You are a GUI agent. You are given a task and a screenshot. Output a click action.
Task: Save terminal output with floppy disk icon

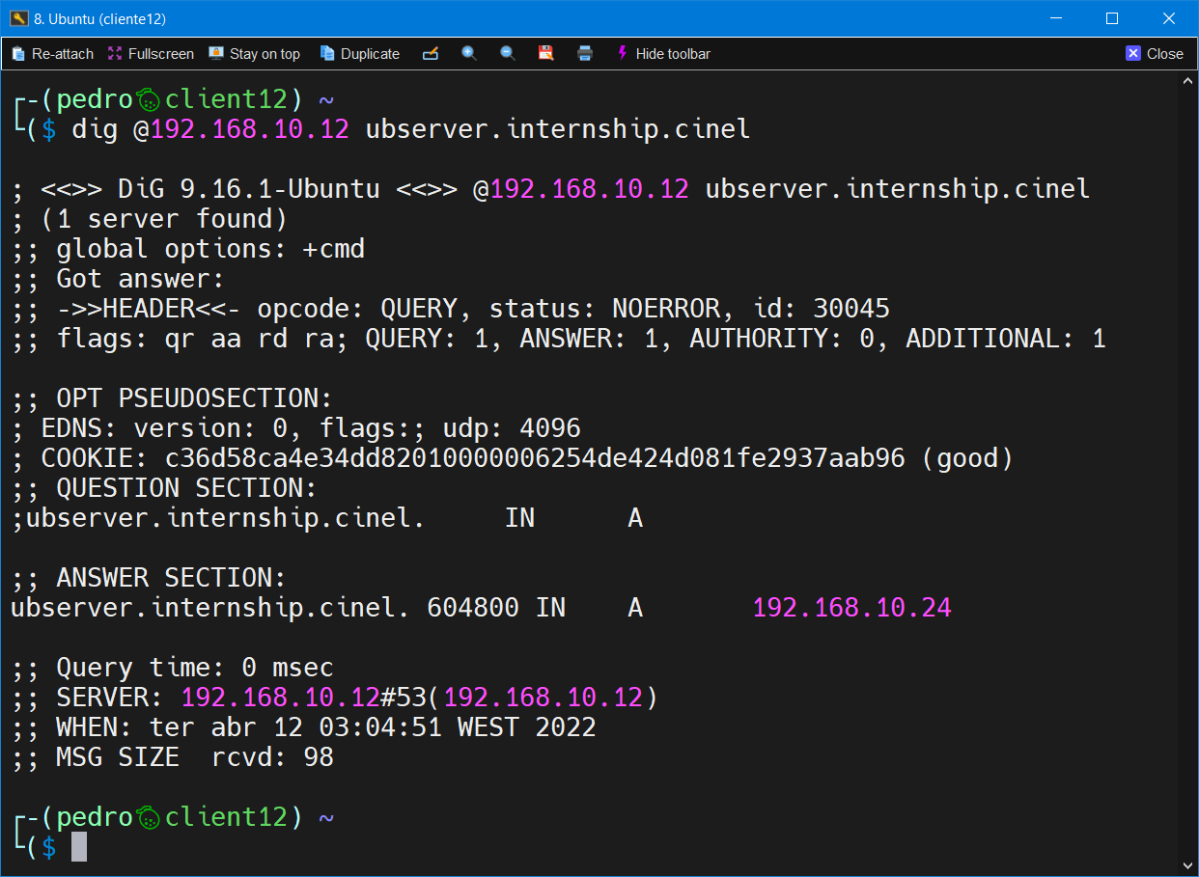click(546, 54)
